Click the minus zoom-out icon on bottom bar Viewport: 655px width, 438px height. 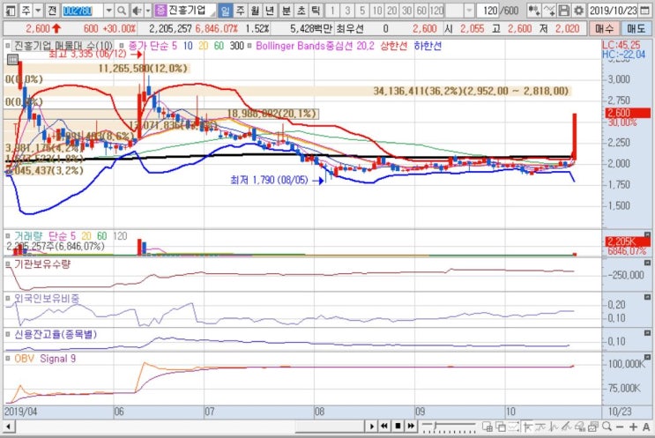[x=620, y=427]
